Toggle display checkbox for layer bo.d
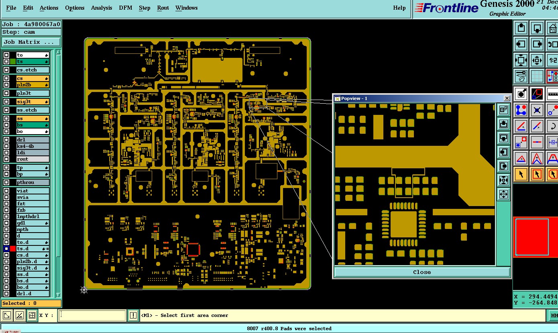Screen dimensions: 558x333 tap(6, 287)
